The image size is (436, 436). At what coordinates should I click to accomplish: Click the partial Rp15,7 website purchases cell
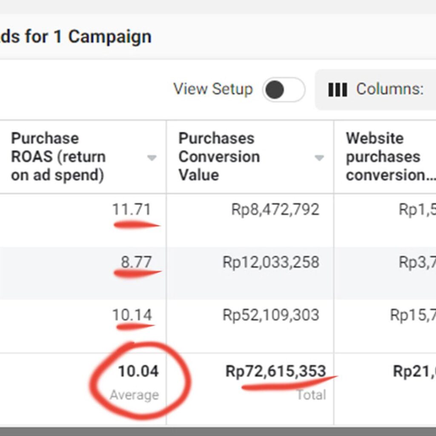(x=412, y=315)
